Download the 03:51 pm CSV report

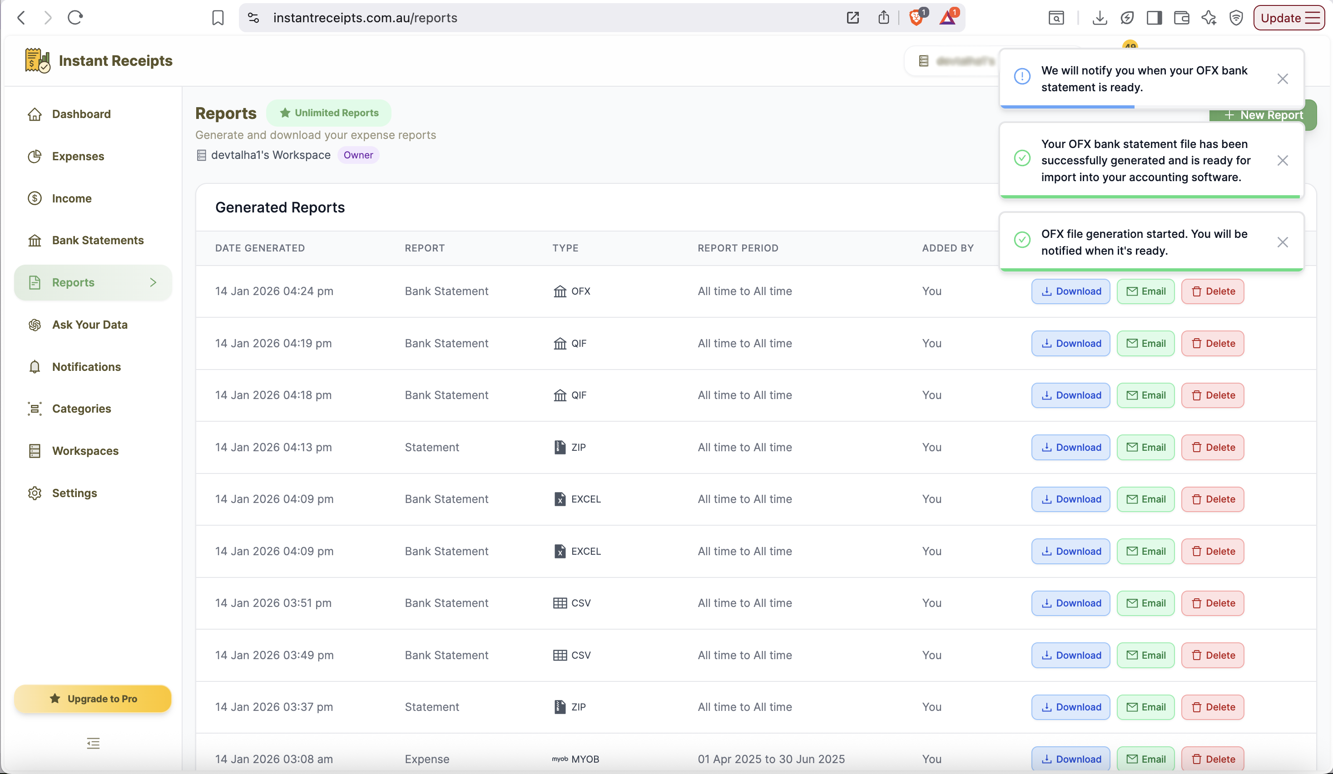[1070, 603]
